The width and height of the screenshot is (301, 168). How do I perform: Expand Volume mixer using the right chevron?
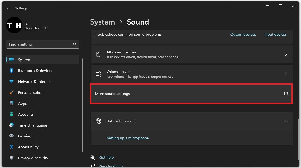tap(286, 74)
